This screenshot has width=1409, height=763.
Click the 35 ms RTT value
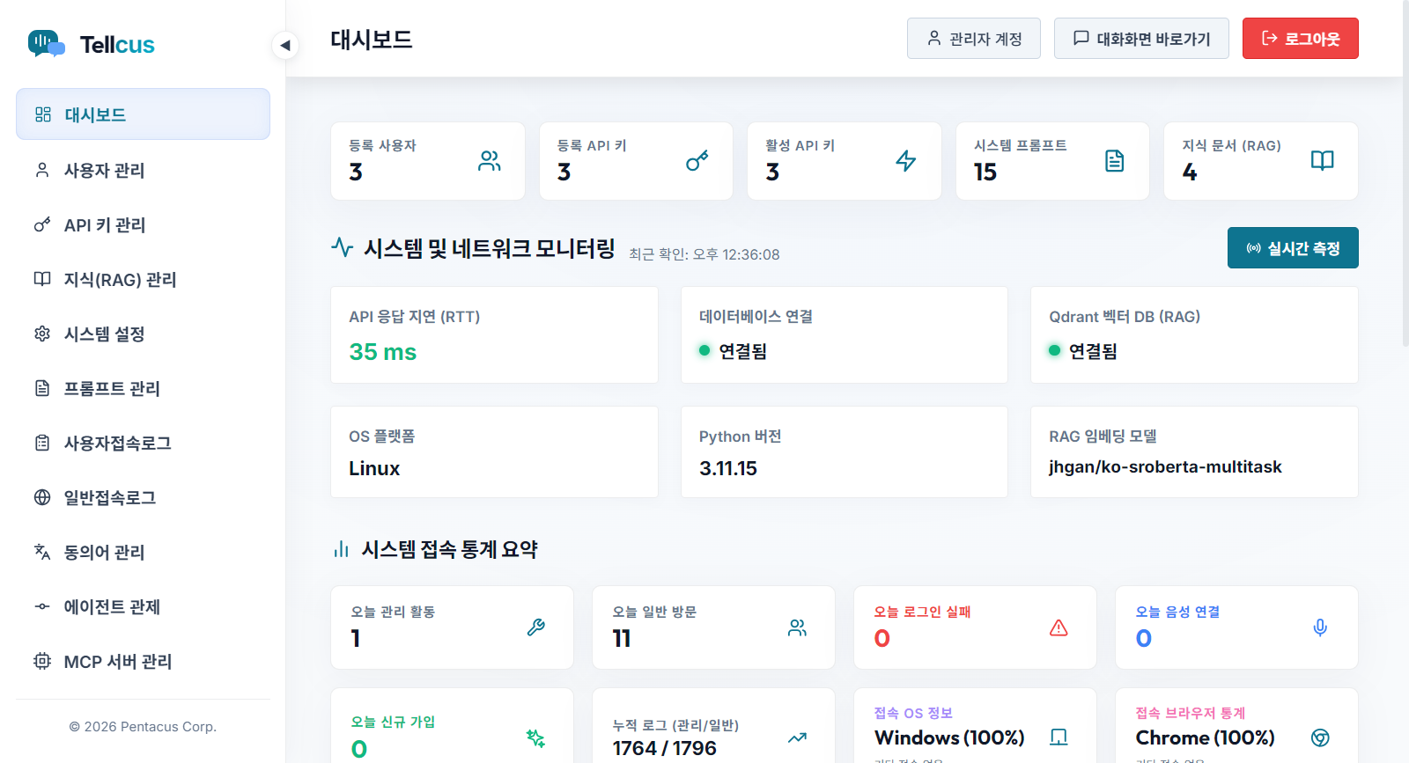(383, 352)
